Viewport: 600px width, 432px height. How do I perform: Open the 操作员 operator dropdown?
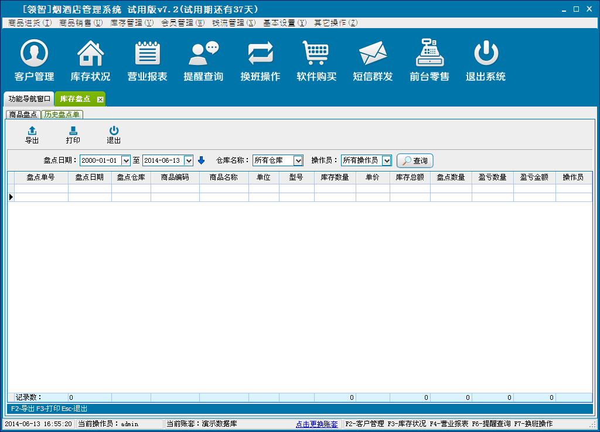point(386,160)
